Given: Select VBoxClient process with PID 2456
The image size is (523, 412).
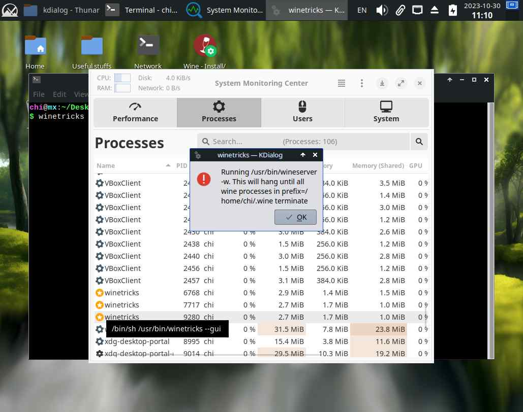Looking at the screenshot, I should (x=261, y=268).
